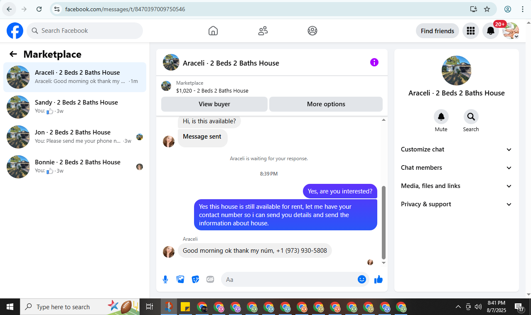Screen dimensions: 531x315
Task: Reload the page in browser
Action: click(39, 9)
